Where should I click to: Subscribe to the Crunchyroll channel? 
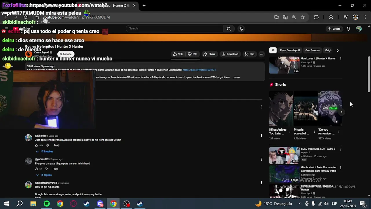click(x=66, y=54)
